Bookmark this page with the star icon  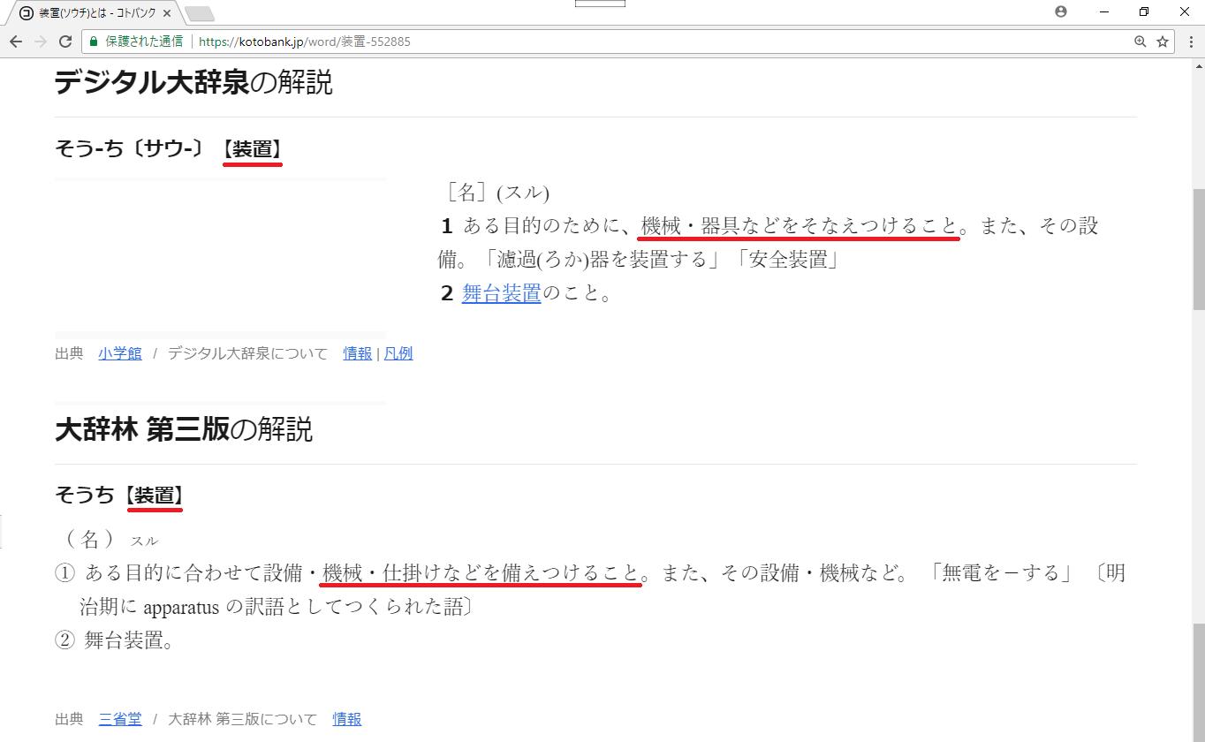pyautogui.click(x=1163, y=42)
